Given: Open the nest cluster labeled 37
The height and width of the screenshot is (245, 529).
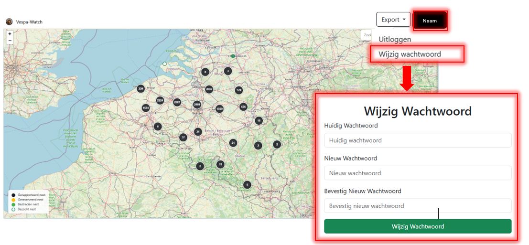Looking at the screenshot, I should (183, 138).
